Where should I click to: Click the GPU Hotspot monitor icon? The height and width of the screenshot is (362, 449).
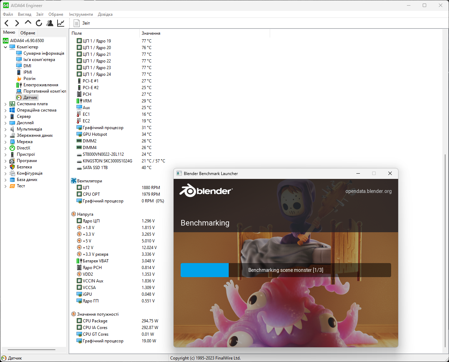click(x=79, y=134)
